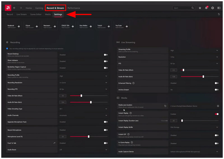The image size is (224, 159).
Task: Open notifications bell icon
Action: 206,8
